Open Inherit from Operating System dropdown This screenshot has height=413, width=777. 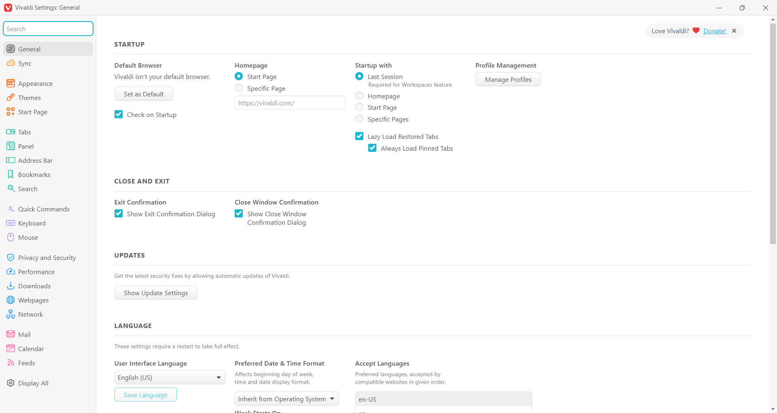(287, 399)
